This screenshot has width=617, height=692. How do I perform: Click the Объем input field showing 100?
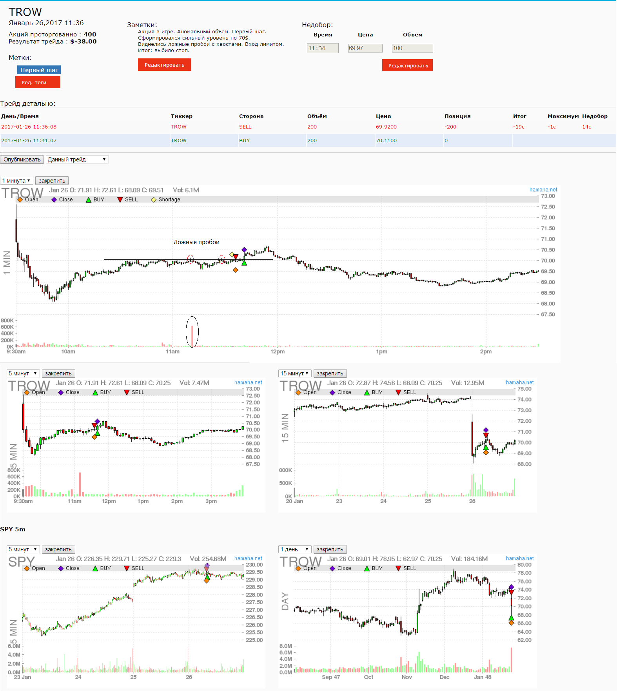[412, 48]
